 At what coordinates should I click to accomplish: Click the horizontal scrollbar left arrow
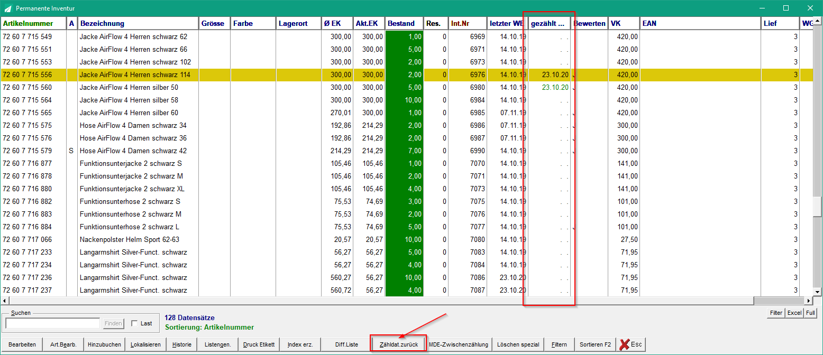5,301
